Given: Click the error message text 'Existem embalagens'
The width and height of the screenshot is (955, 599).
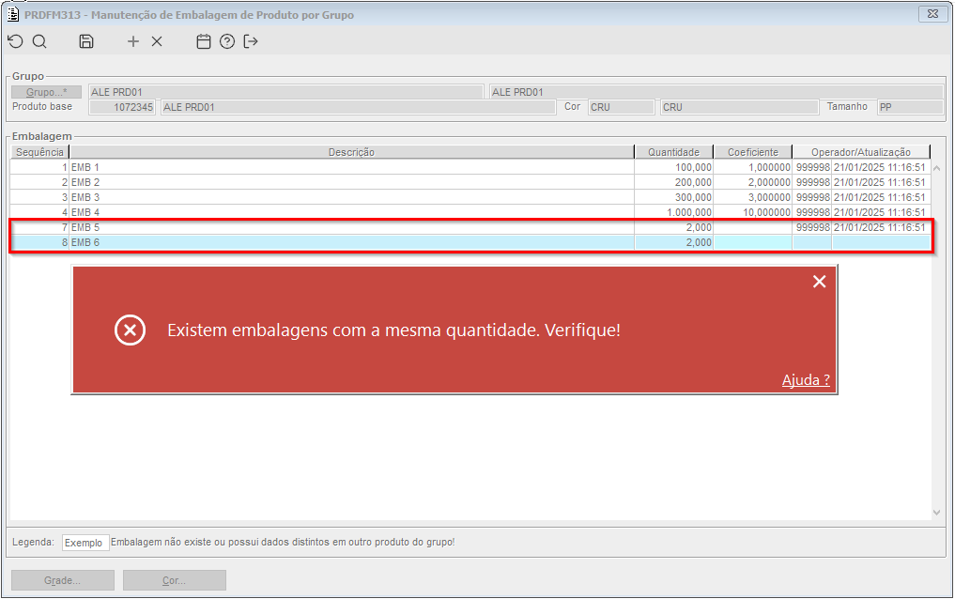Looking at the screenshot, I should [250, 330].
